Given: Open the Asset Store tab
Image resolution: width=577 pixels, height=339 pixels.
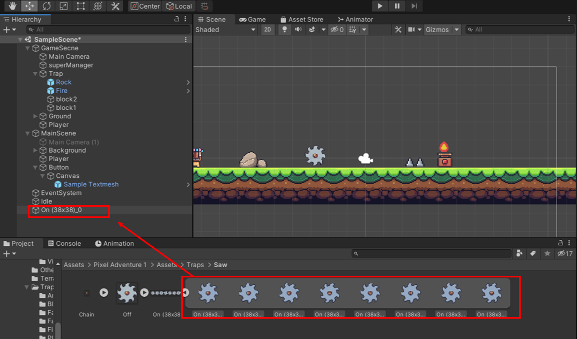Looking at the screenshot, I should [302, 19].
